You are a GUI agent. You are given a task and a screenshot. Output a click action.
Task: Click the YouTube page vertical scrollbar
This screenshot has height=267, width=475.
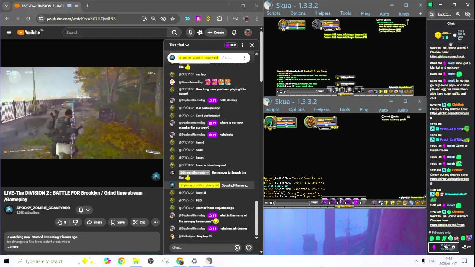point(261,57)
